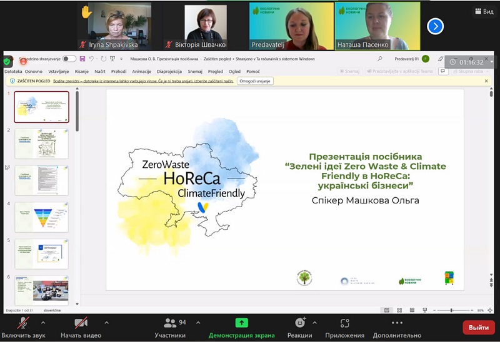Close the protected view yellow bar
Screen dimensions: 500x342
tap(486, 81)
